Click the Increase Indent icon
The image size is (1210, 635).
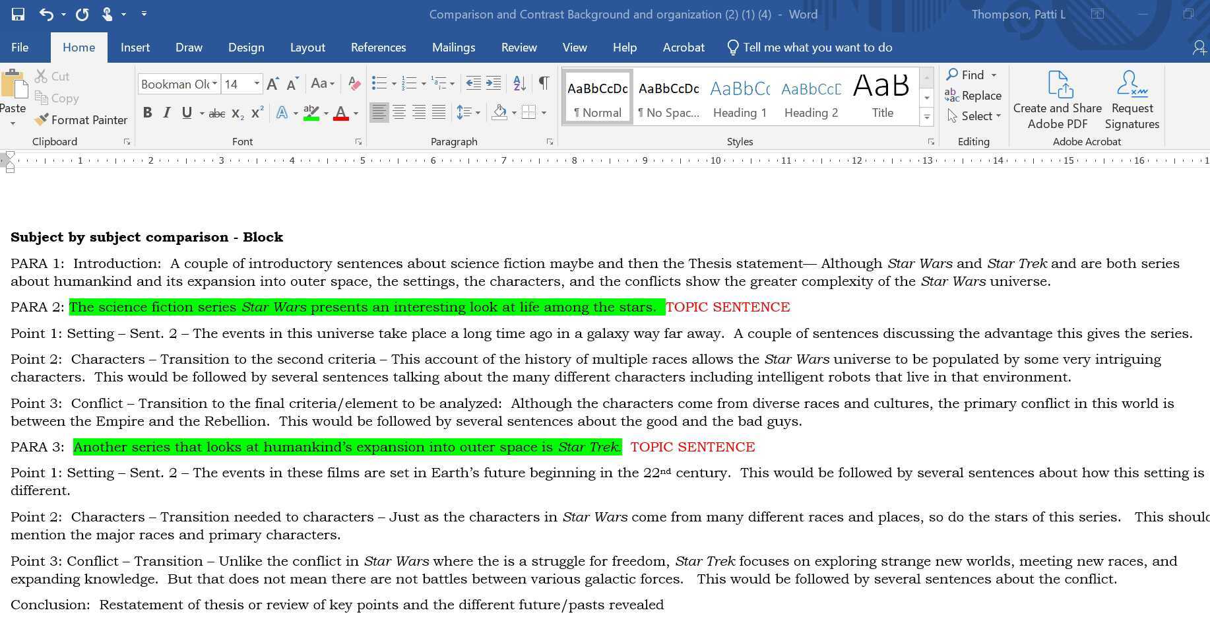pos(494,83)
